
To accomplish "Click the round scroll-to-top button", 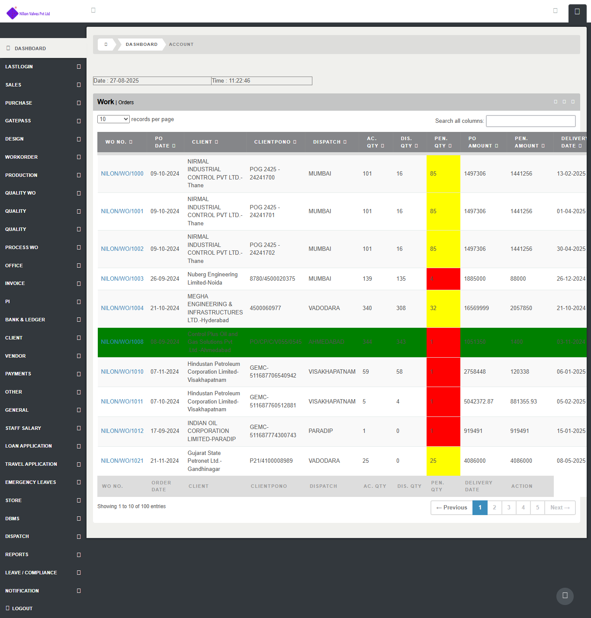I will click(x=565, y=596).
